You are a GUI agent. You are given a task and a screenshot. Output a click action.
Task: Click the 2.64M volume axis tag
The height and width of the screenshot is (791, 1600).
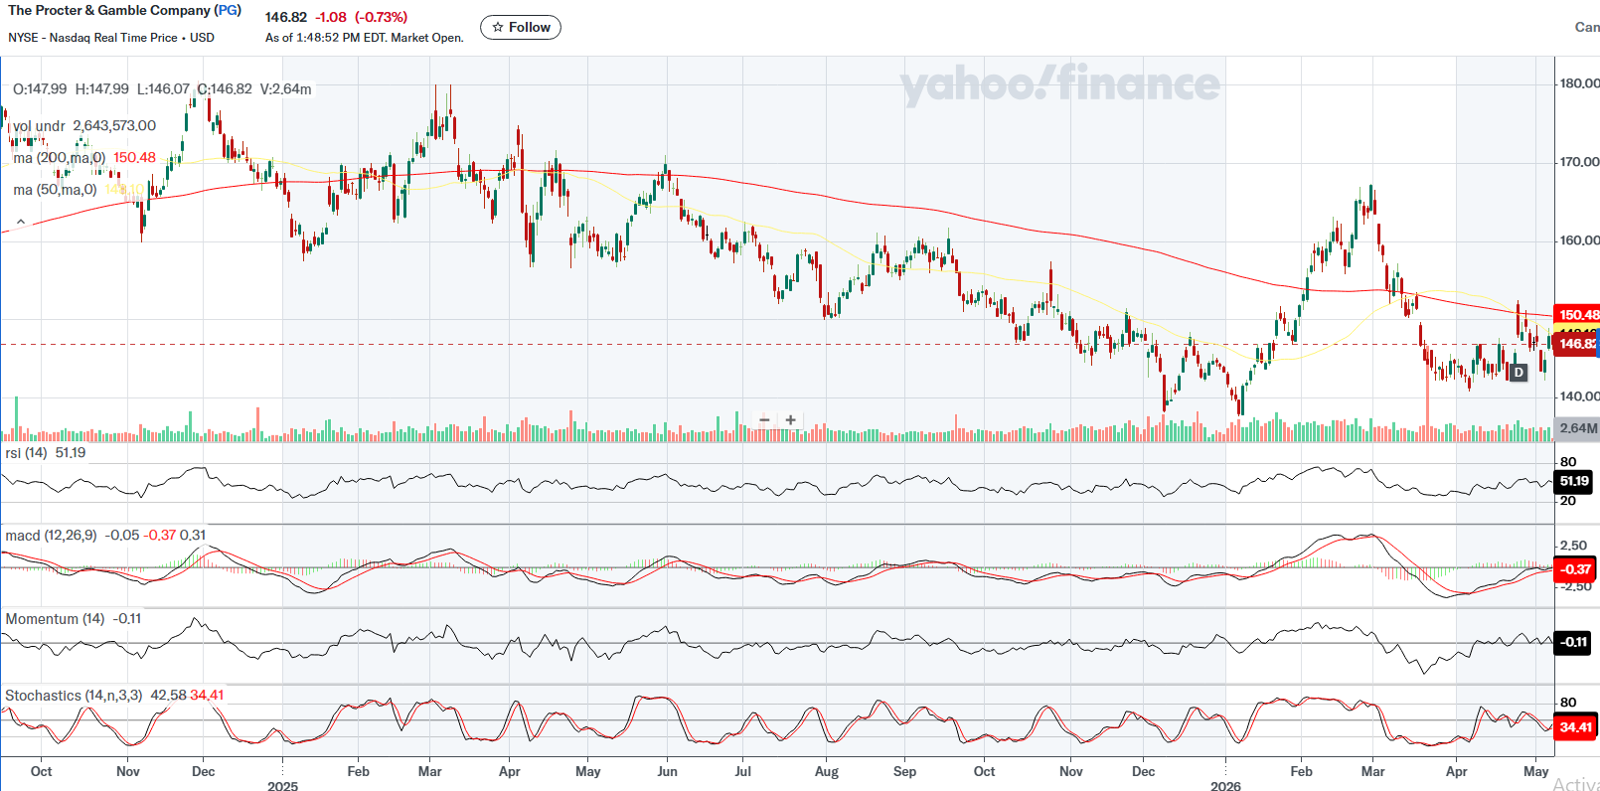click(x=1578, y=428)
